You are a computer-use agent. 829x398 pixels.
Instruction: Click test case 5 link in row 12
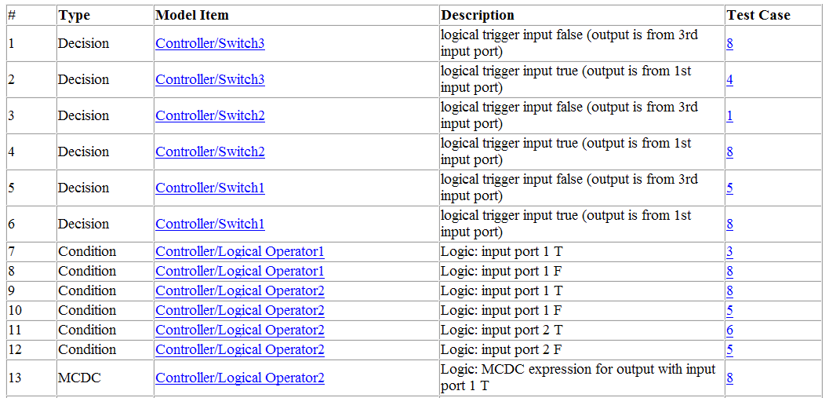click(729, 349)
